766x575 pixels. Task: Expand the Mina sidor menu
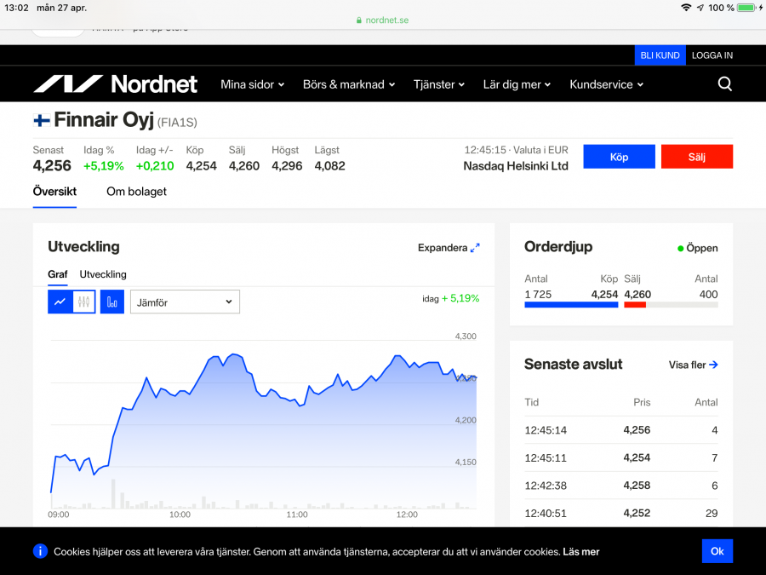[x=252, y=84]
